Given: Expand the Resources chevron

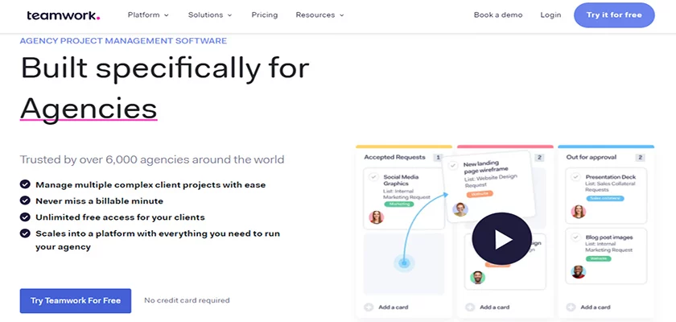Looking at the screenshot, I should 342,15.
